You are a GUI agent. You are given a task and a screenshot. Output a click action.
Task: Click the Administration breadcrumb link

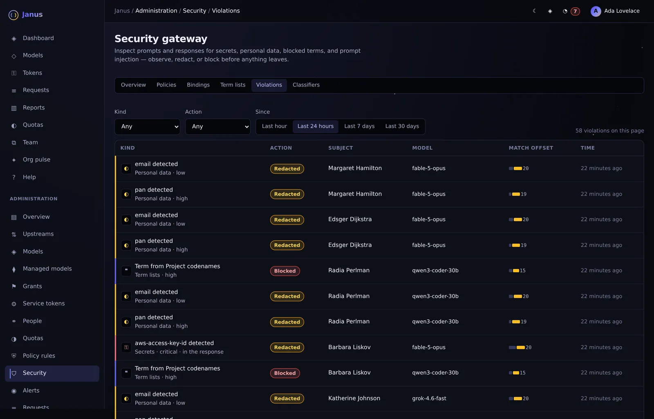156,11
